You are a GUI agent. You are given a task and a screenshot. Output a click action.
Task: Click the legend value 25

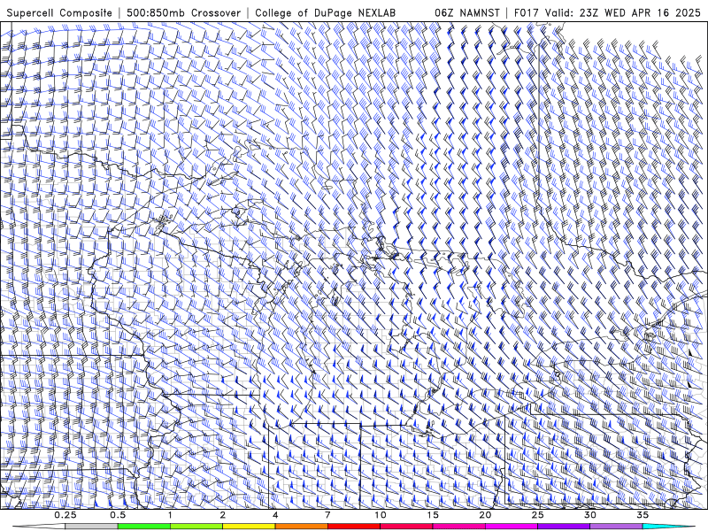[538, 515]
